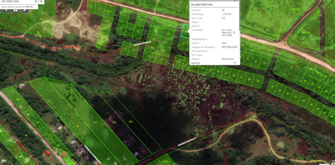Close the Para ND-9580-3304 popup
The image size is (335, 165).
238,1
